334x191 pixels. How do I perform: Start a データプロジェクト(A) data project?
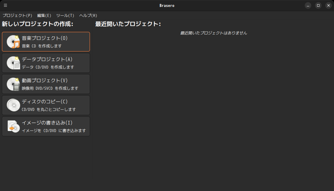tap(46, 63)
